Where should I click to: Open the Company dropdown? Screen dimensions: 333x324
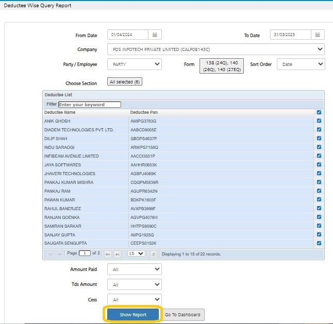(216, 49)
